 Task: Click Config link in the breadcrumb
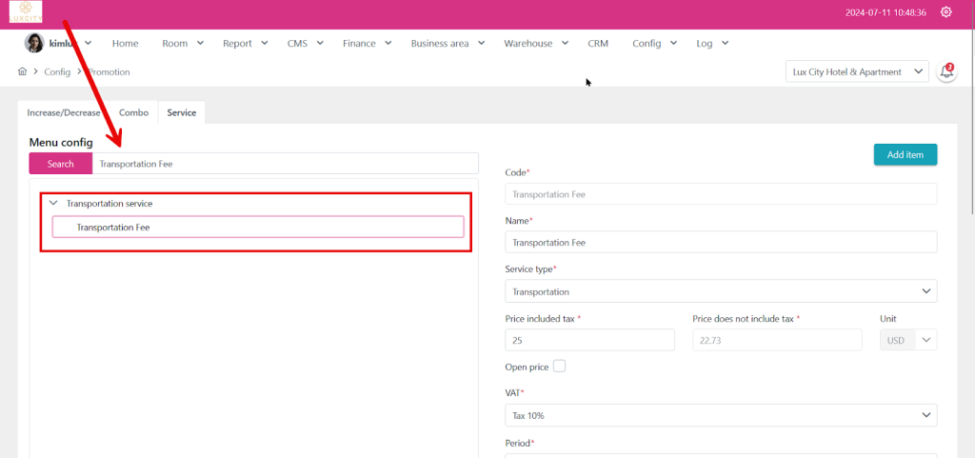click(x=57, y=71)
